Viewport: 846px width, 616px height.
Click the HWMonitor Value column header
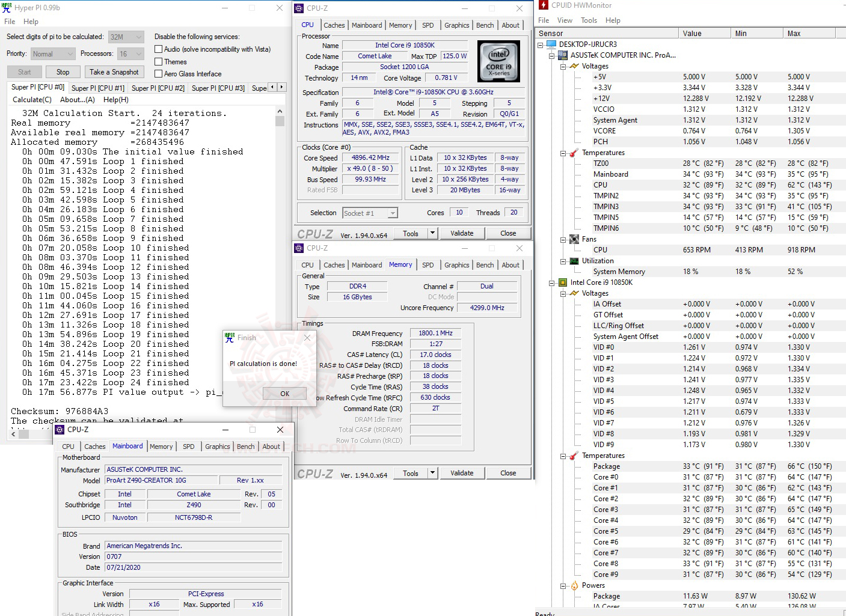tap(705, 34)
